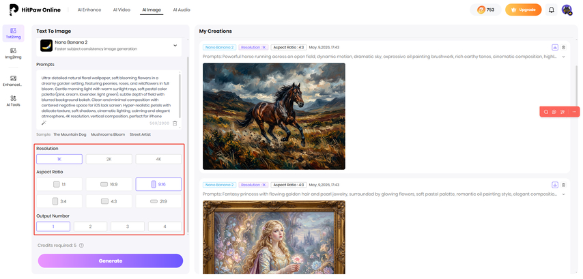Open the horse painting thumbnail
The image size is (583, 279).
pyautogui.click(x=274, y=116)
